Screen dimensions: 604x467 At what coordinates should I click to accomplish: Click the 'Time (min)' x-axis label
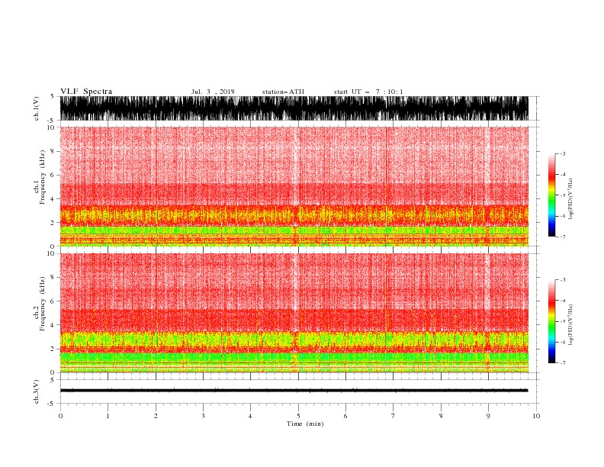tap(305, 424)
